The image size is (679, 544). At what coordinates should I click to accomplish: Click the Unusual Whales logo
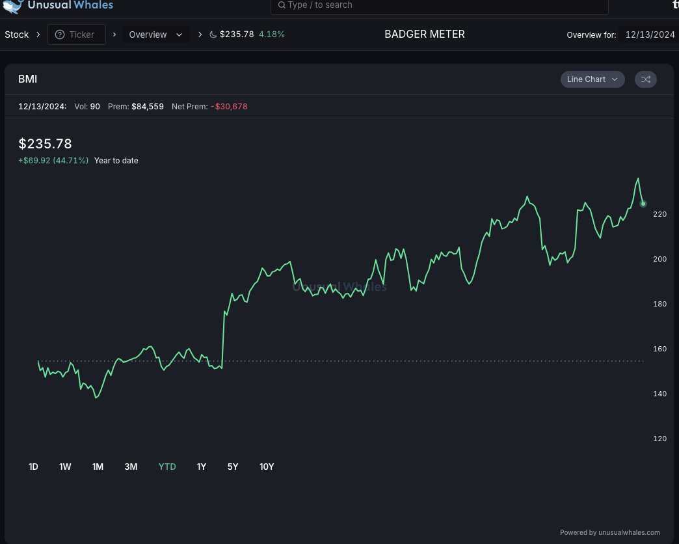click(x=58, y=5)
